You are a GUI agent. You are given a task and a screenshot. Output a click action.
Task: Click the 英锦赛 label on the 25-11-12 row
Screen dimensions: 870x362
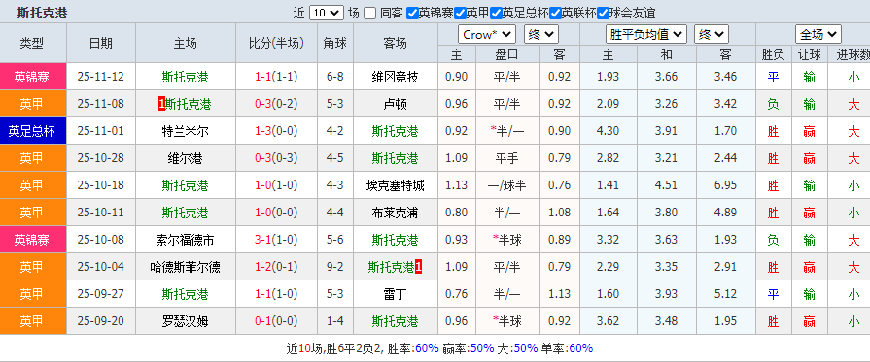tap(33, 77)
